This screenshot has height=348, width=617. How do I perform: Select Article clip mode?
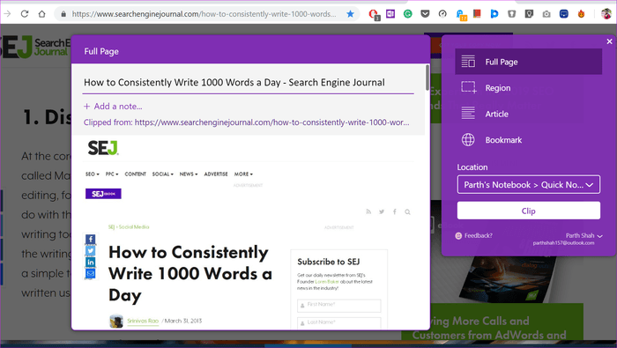[529, 114]
